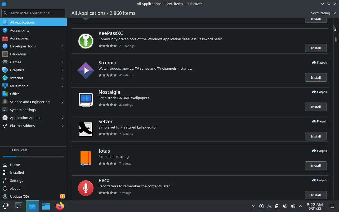
Task: Click "Simple note taking" description
Action: coord(114,157)
